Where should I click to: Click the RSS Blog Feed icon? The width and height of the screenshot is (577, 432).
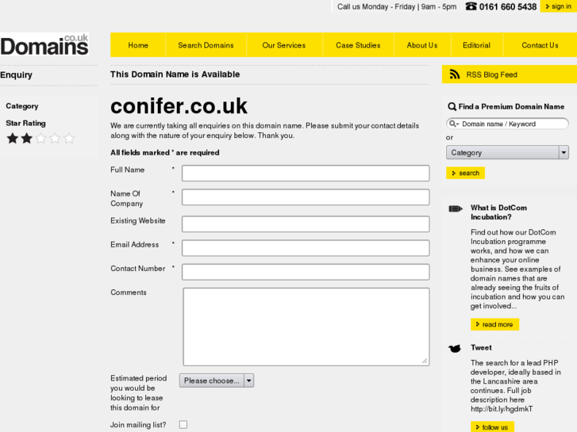tap(455, 75)
